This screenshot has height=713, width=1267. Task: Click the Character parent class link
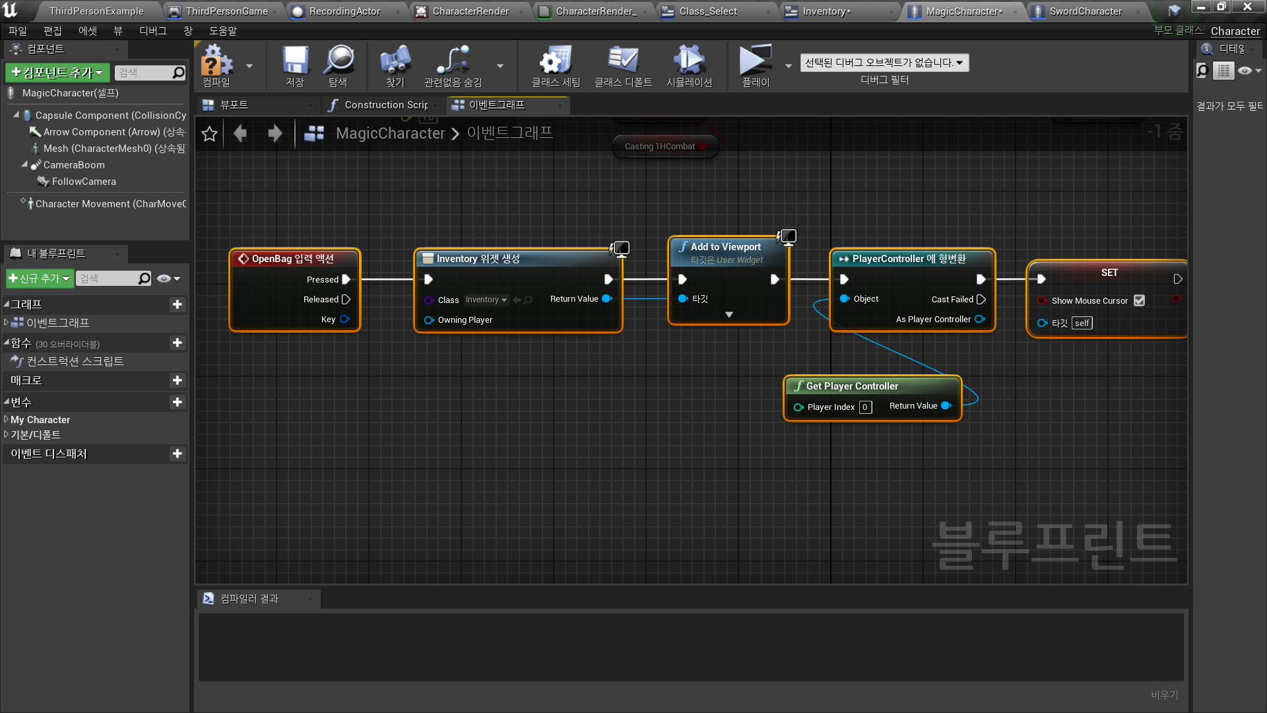(x=1235, y=31)
